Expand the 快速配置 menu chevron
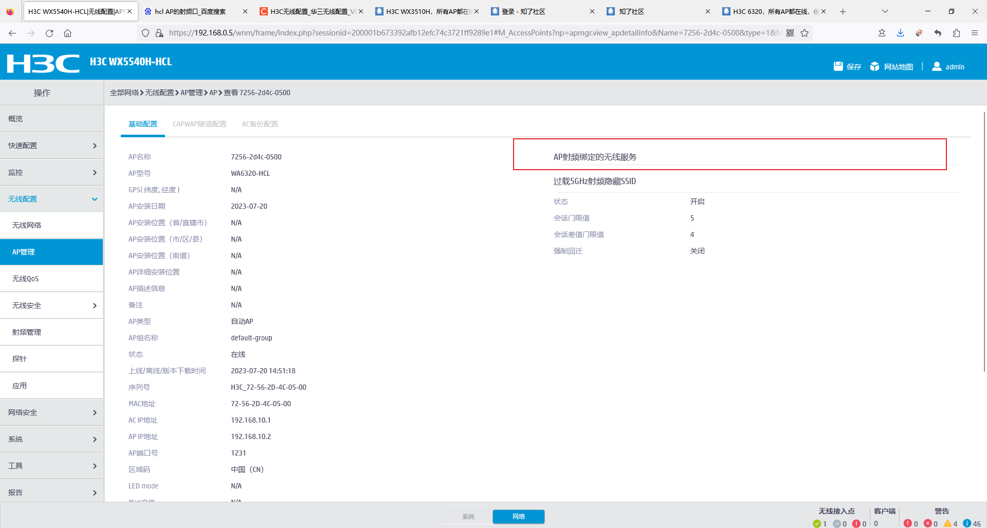The image size is (987, 528). pyautogui.click(x=95, y=145)
